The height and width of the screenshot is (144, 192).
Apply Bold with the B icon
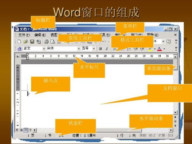click(100, 49)
